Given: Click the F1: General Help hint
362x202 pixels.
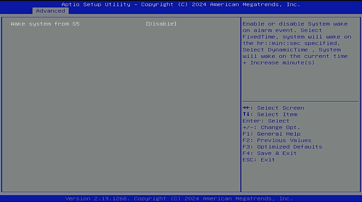Looking at the screenshot, I should [271, 134].
